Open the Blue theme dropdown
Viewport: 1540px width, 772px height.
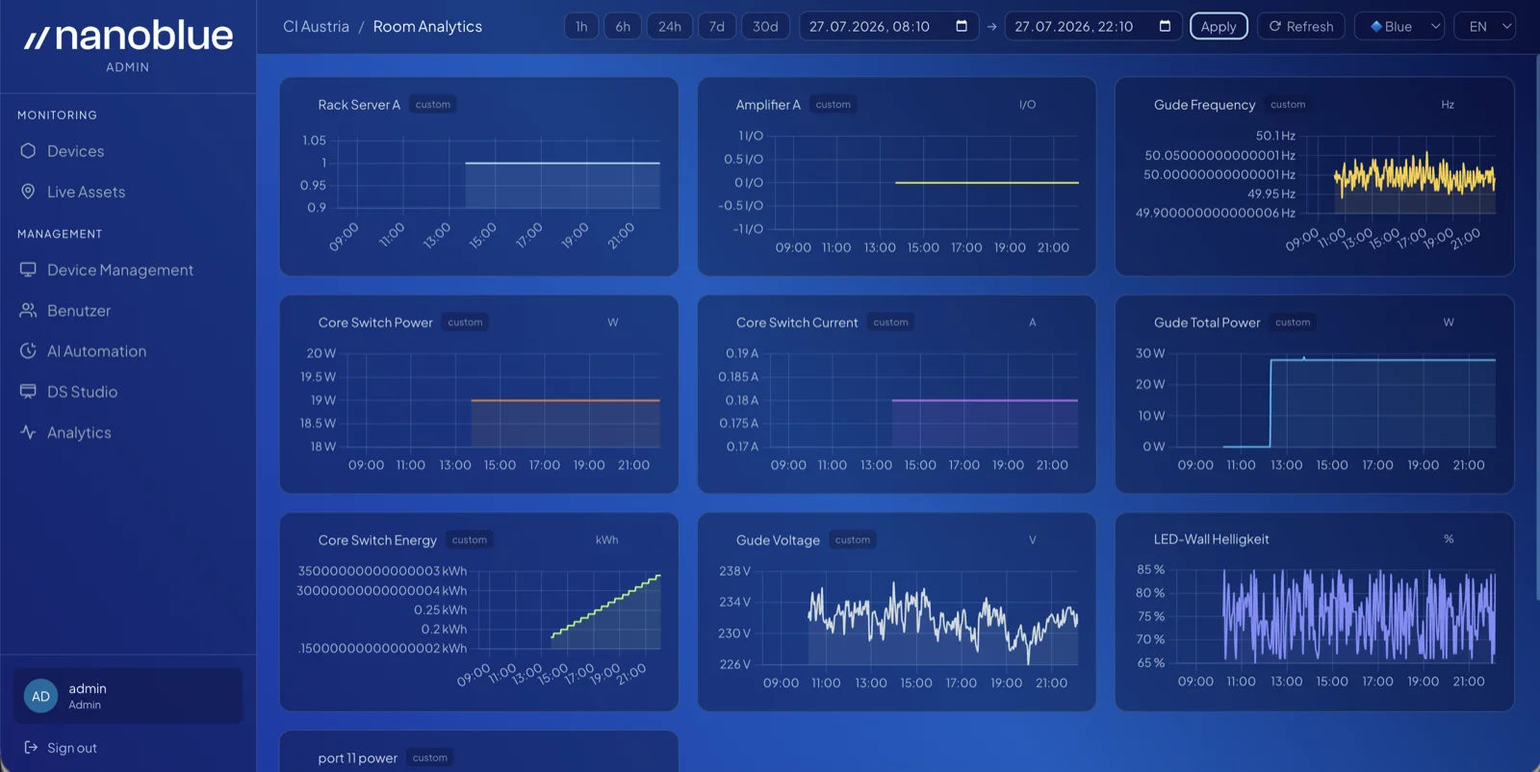[1400, 26]
